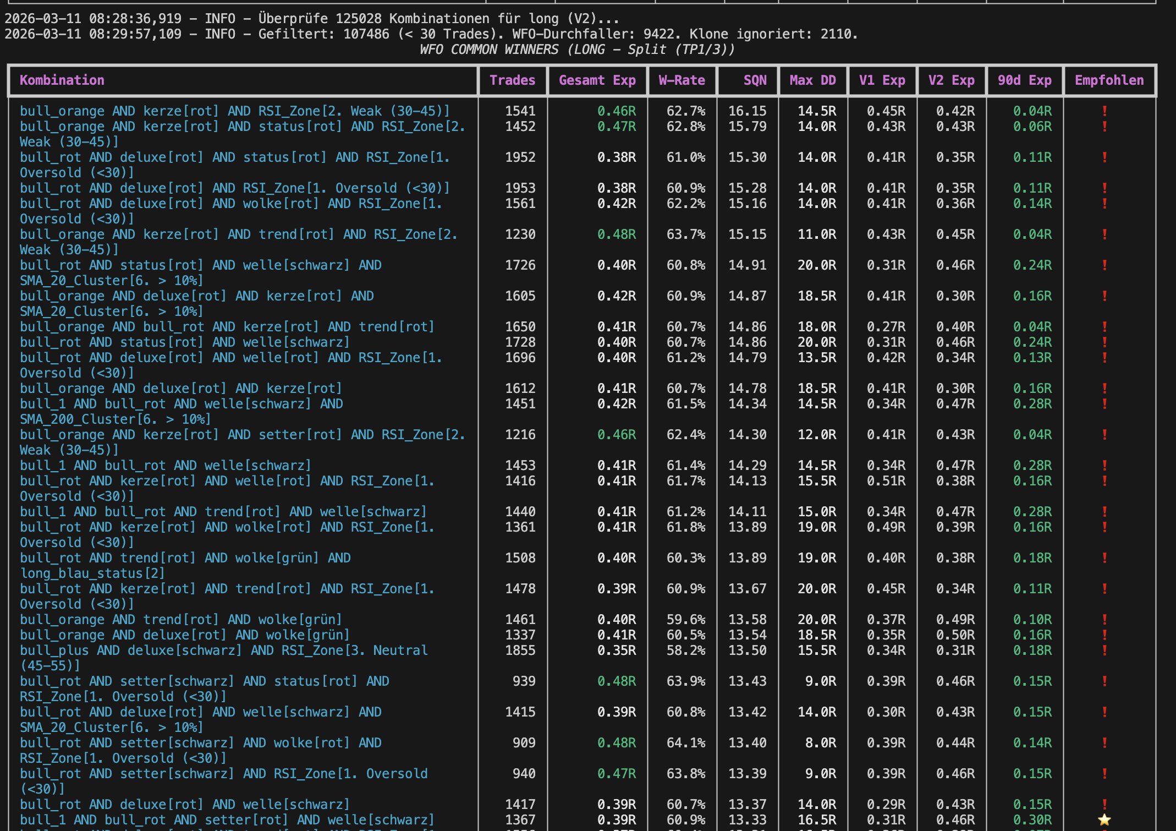The image size is (1176, 831).
Task: Click the exclamation mark in the 939-trades row
Action: tap(1104, 681)
